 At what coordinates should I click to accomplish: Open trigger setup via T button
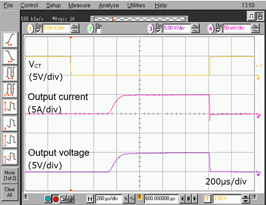click(207, 199)
